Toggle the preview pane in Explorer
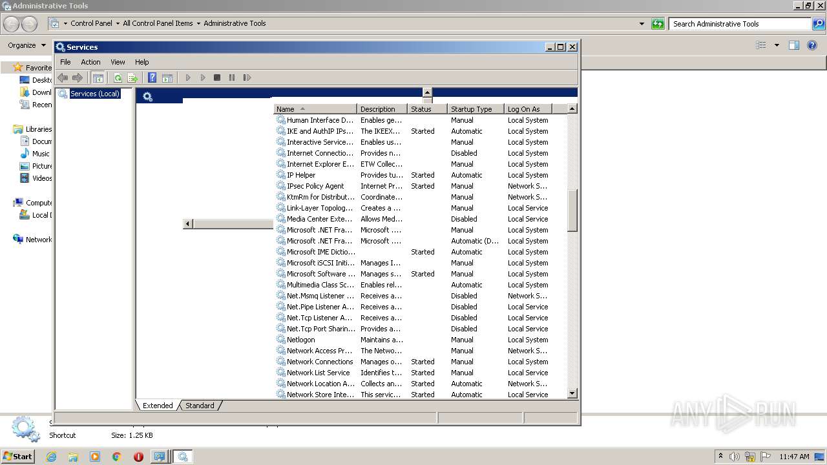 pos(794,45)
